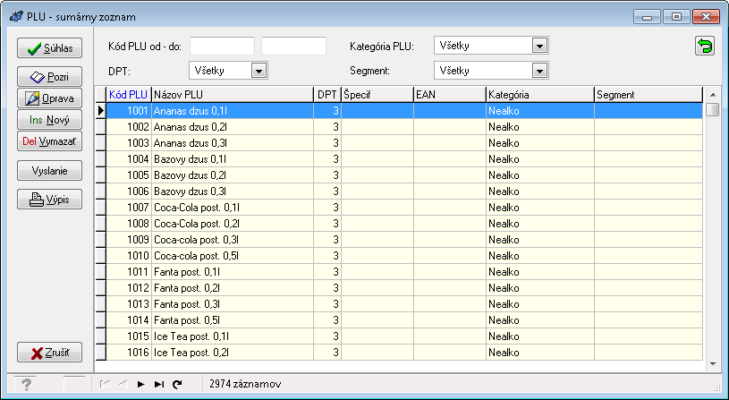Image resolution: width=729 pixels, height=400 pixels.
Task: Click the reload records icon in status bar
Action: coord(177,384)
